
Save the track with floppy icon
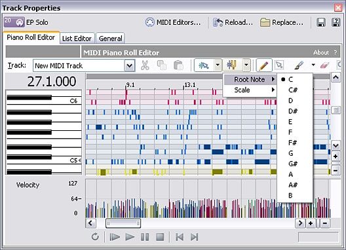pos(321,22)
